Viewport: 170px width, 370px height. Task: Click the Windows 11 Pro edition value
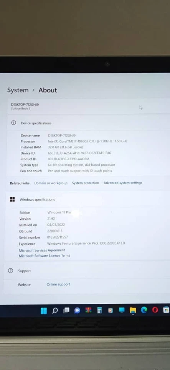point(59,212)
